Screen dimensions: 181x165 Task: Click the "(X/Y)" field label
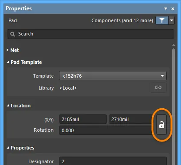(49, 120)
